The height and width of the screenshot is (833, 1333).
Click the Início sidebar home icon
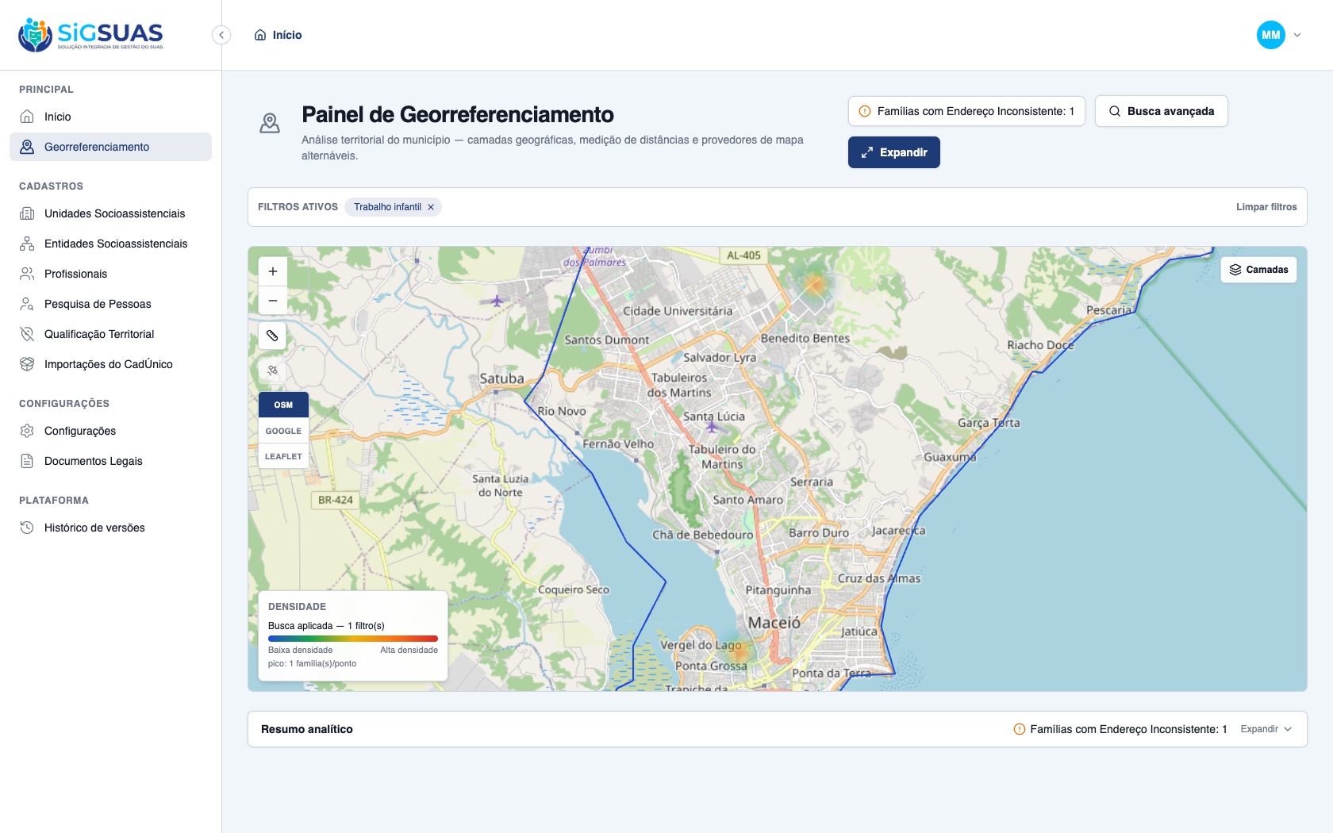pos(27,117)
